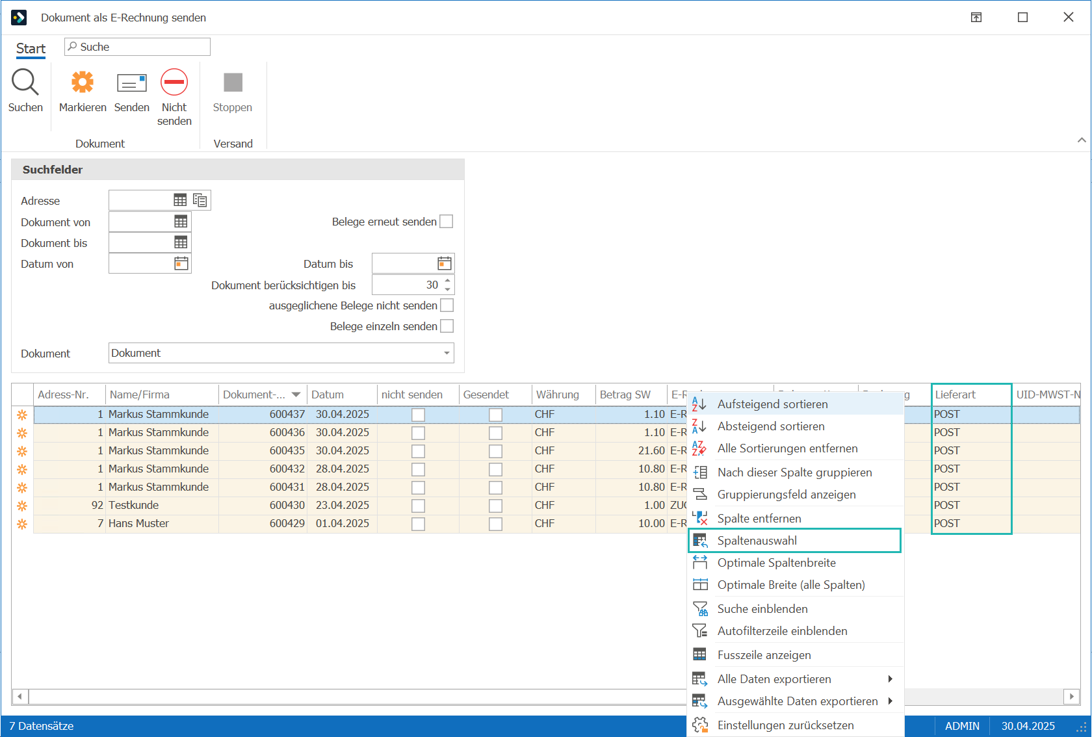This screenshot has height=737, width=1092.
Task: Open the Dokument bis lookup icon
Action: pos(181,242)
